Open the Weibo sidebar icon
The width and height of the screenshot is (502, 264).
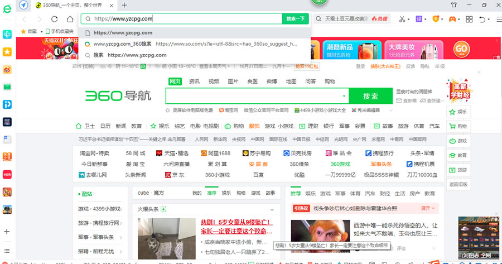[7, 70]
